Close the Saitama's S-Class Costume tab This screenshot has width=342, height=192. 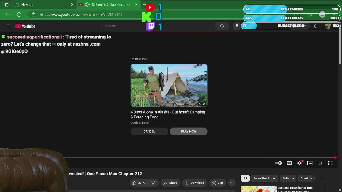pos(136,5)
